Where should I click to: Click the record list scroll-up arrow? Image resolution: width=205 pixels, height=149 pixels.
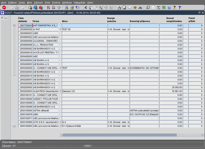tap(14, 25)
